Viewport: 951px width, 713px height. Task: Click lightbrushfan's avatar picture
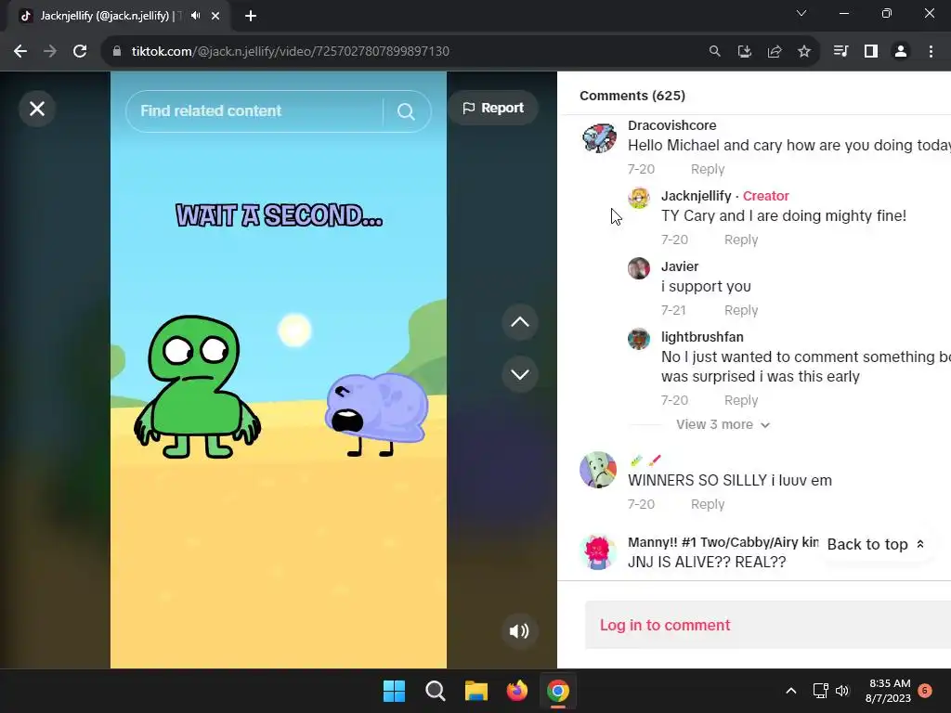tap(639, 339)
